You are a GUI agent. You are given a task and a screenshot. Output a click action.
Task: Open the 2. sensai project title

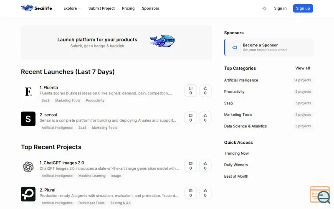(x=48, y=115)
